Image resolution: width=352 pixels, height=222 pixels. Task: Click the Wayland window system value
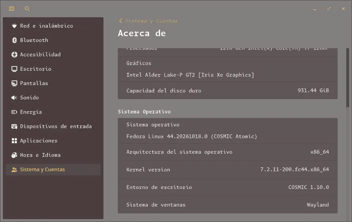coord(318,205)
